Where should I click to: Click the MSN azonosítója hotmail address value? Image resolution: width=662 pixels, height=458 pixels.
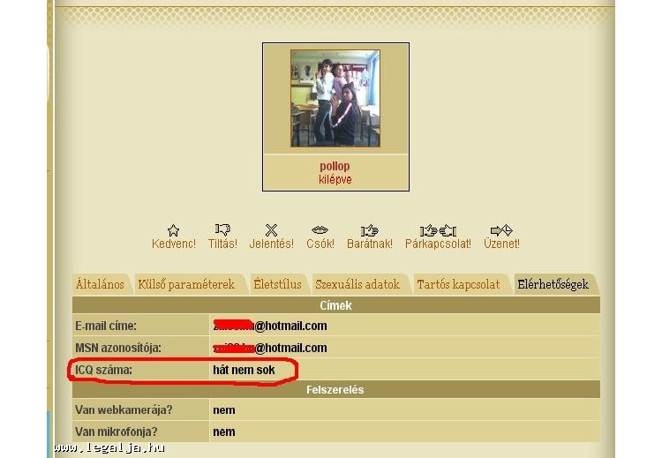pyautogui.click(x=270, y=348)
